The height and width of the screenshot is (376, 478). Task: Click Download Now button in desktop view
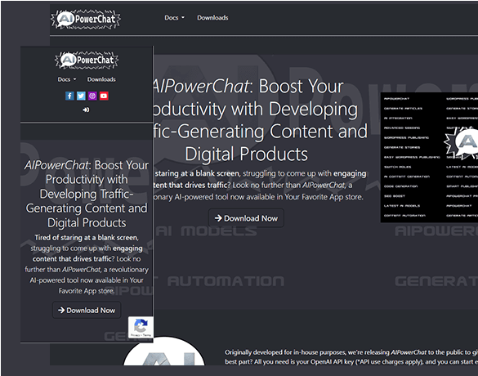(246, 218)
